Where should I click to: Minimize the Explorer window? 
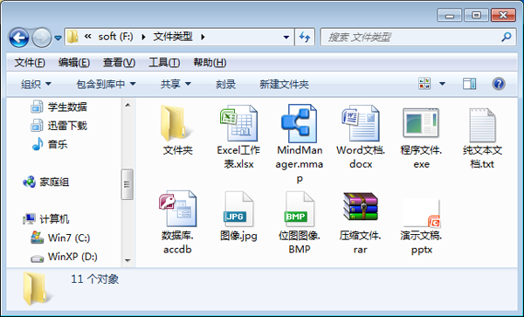pyautogui.click(x=450, y=15)
